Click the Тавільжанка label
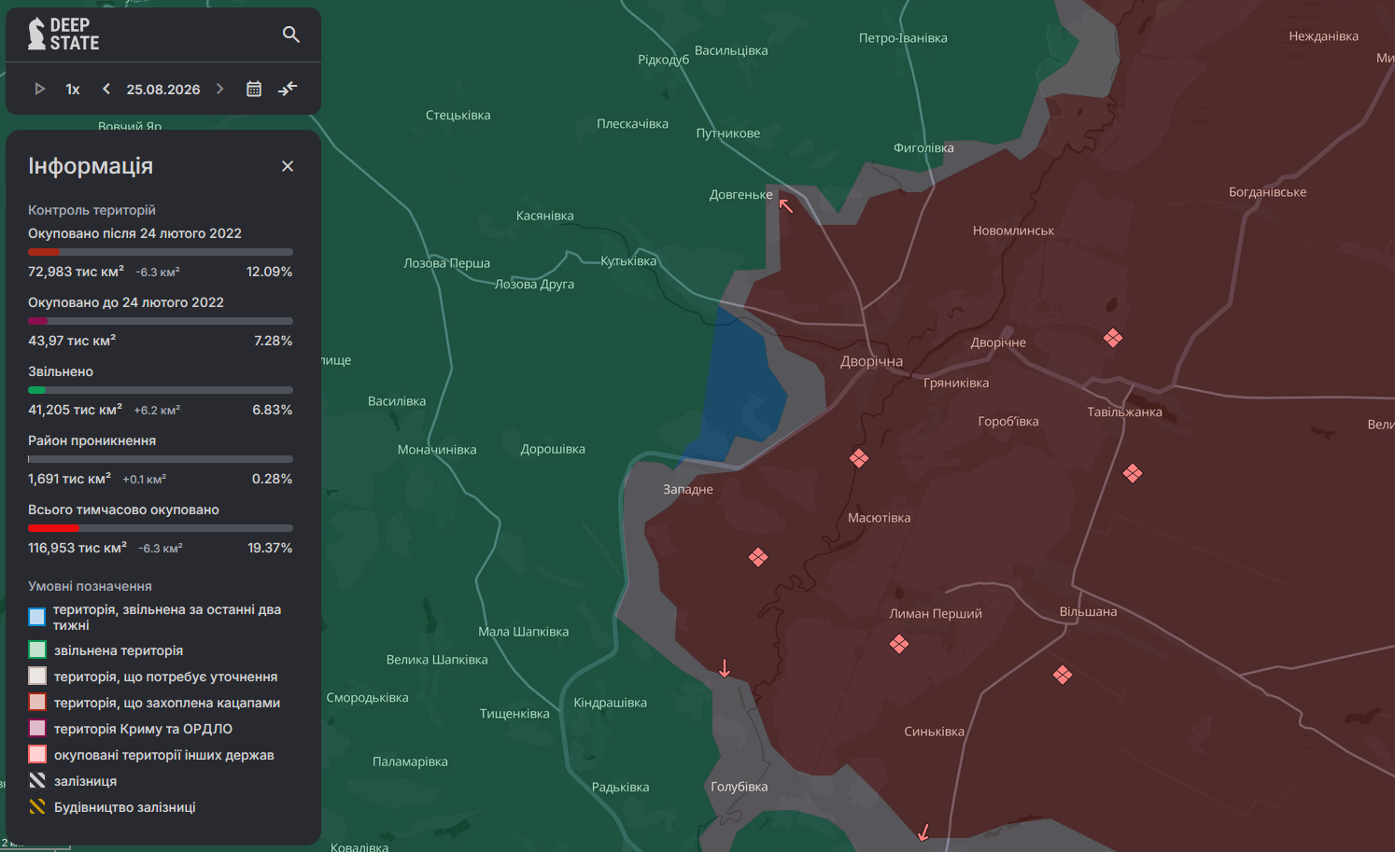Image resolution: width=1395 pixels, height=852 pixels. [x=1124, y=412]
